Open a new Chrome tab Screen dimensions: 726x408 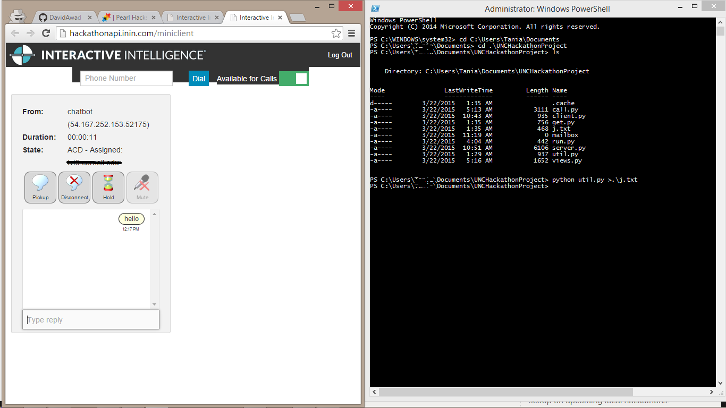298,18
